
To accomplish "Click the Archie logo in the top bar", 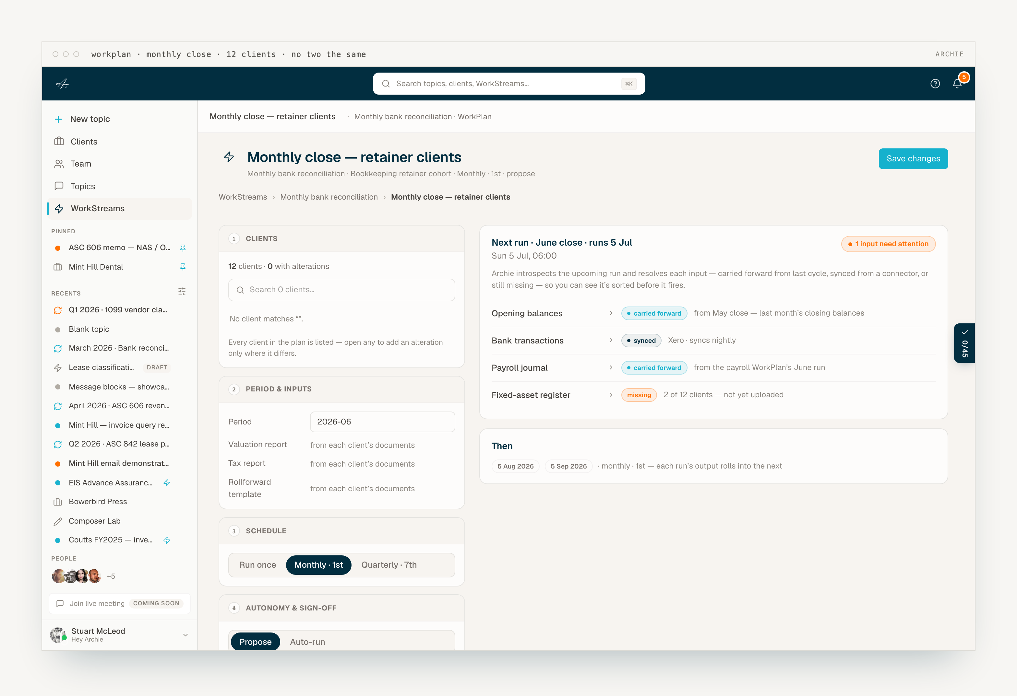I will click(x=62, y=84).
